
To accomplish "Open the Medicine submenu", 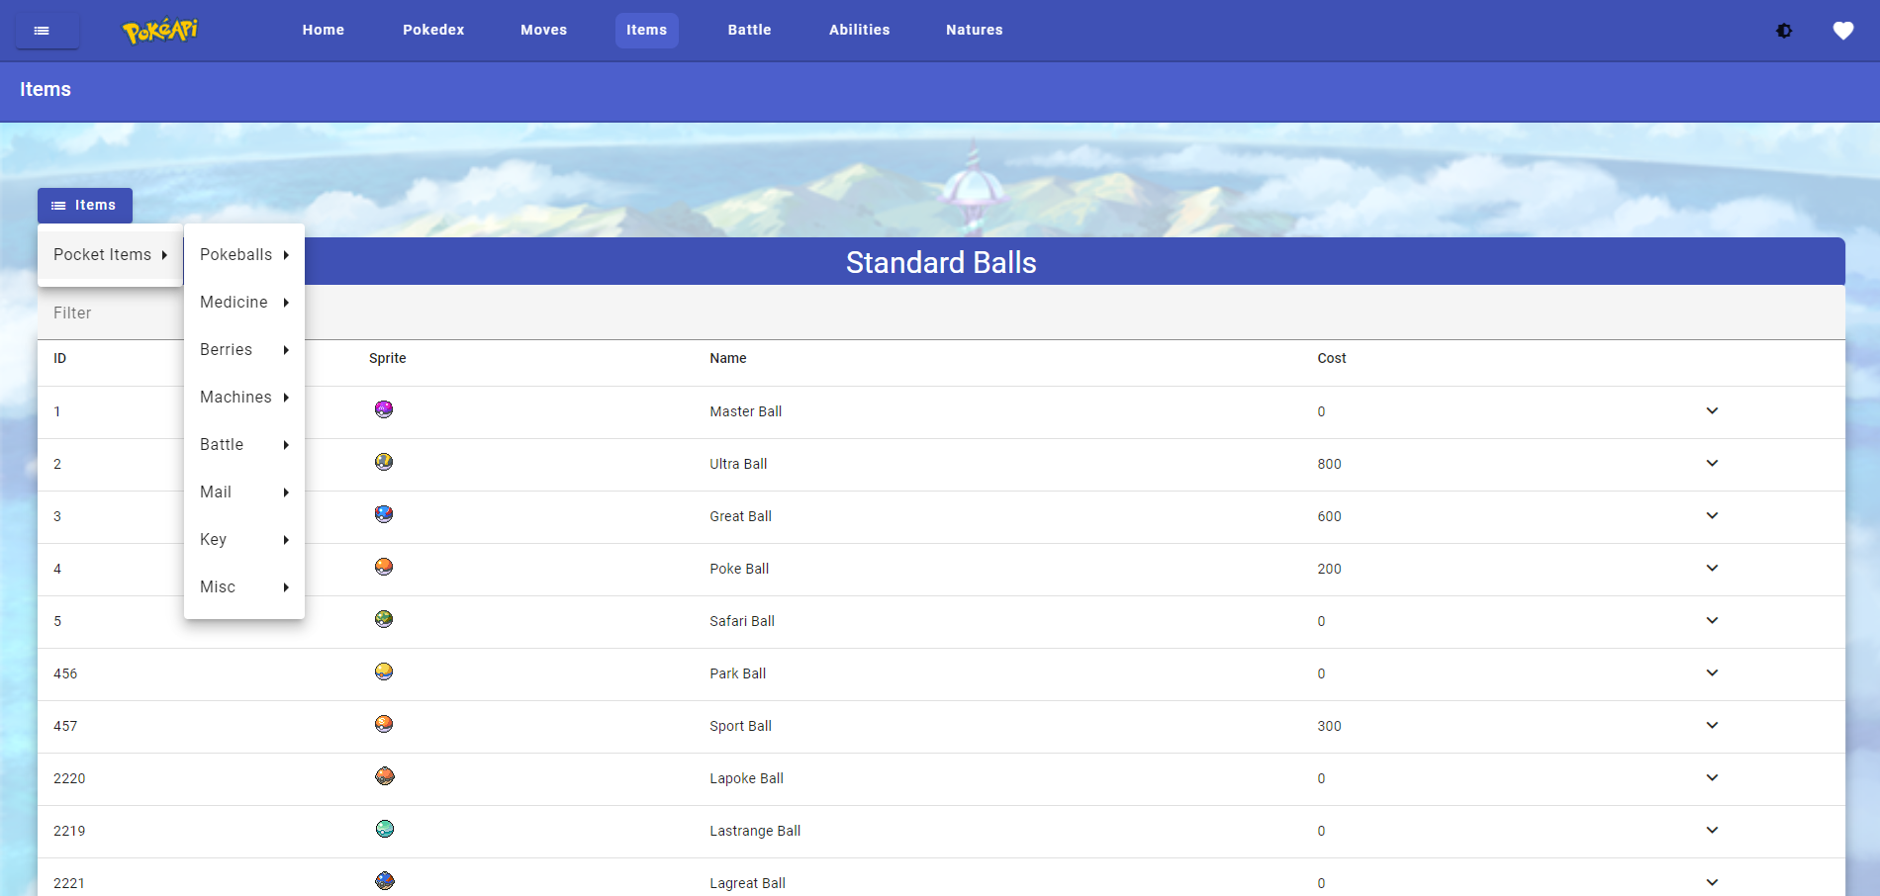I will [x=244, y=303].
